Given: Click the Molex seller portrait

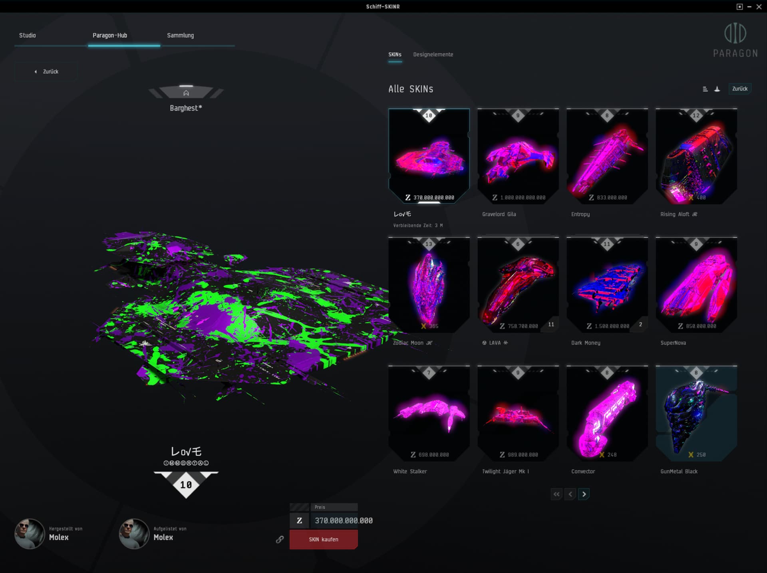Looking at the screenshot, I should (x=134, y=533).
